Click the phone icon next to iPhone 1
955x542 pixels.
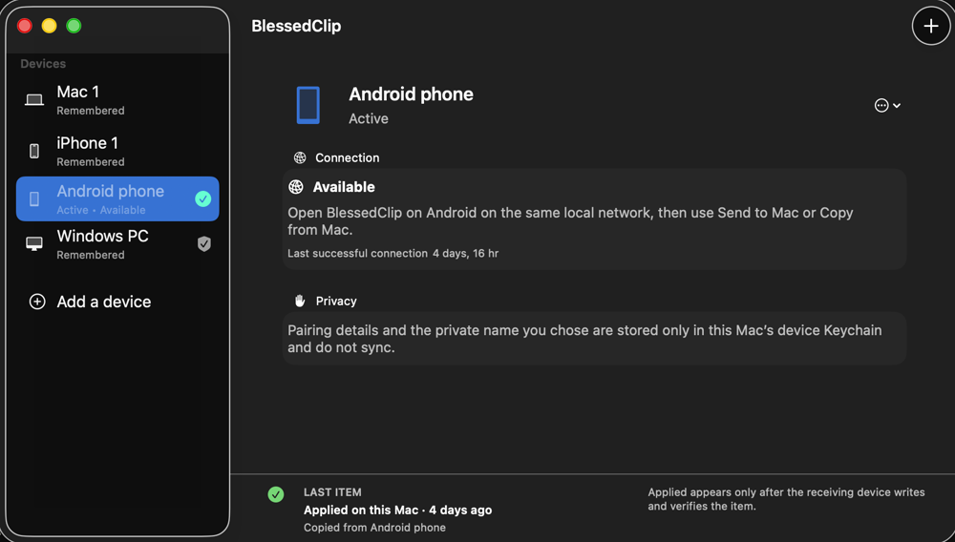point(34,151)
